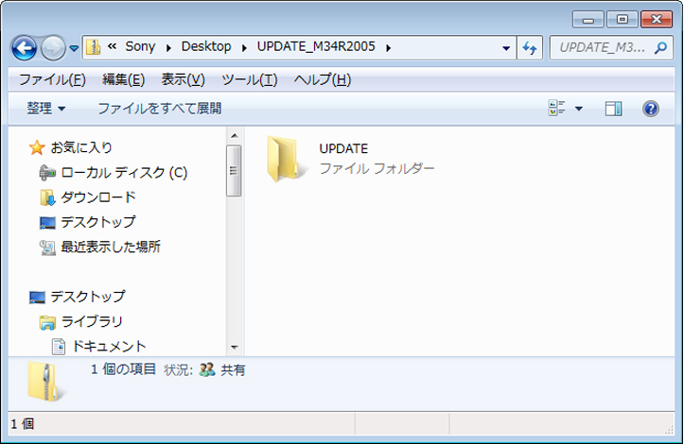Open view options dropdown arrow
684x444 pixels.
pyautogui.click(x=579, y=109)
